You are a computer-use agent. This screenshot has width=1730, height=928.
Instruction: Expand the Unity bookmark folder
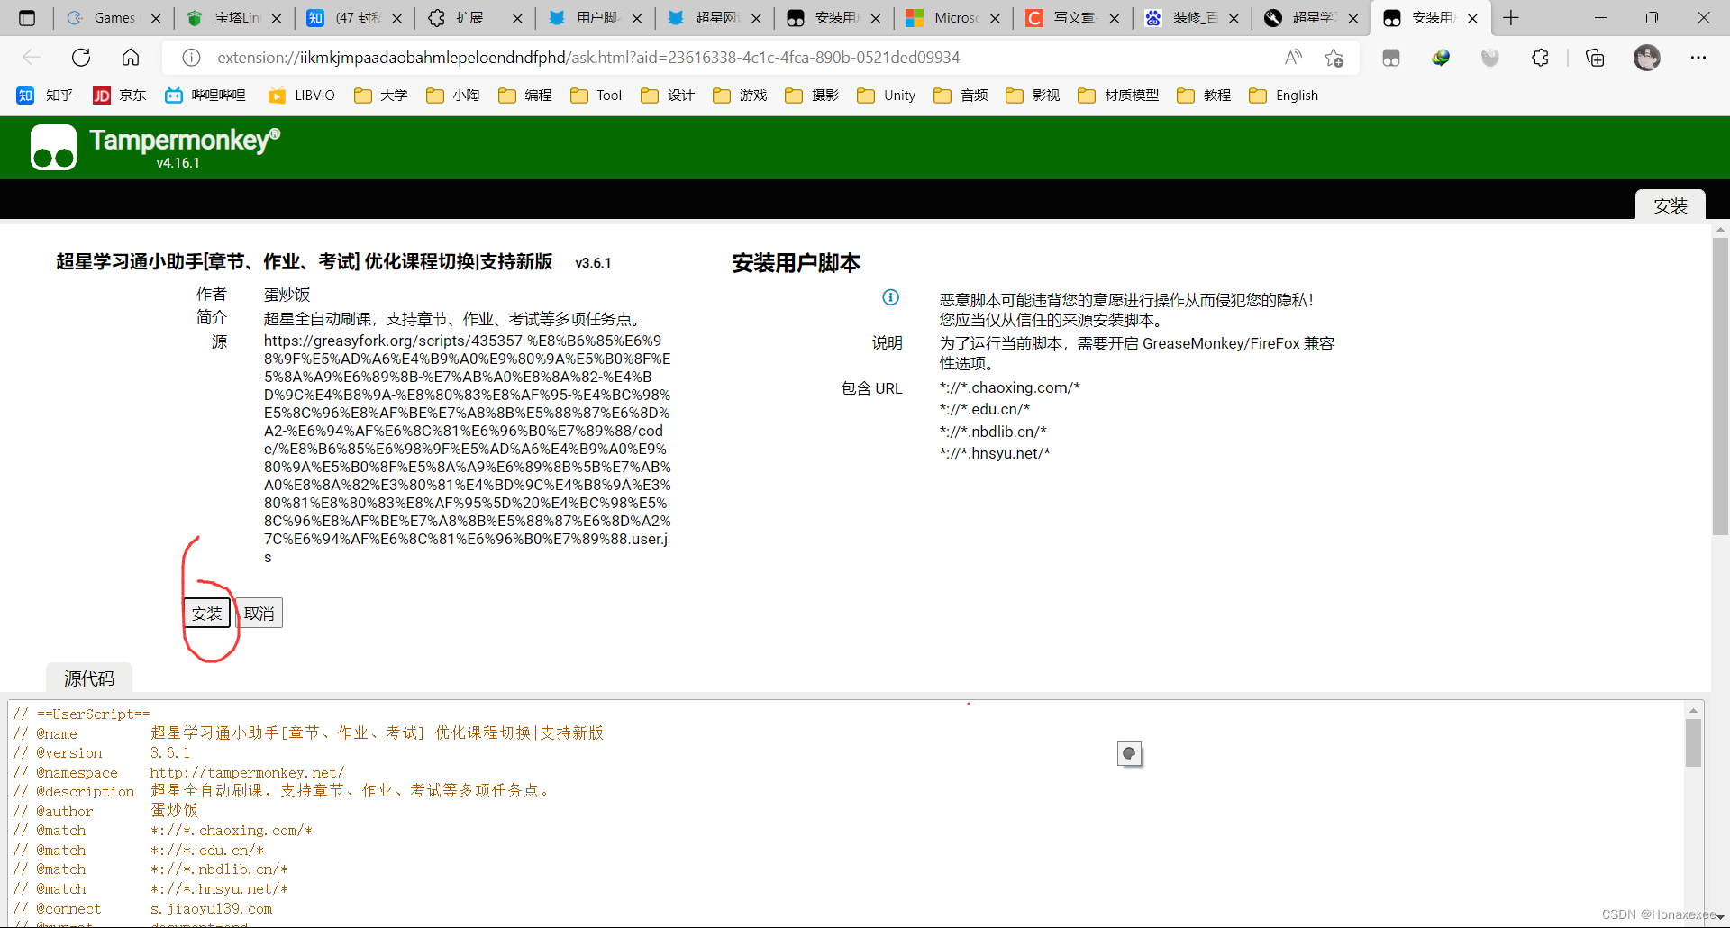pos(887,96)
